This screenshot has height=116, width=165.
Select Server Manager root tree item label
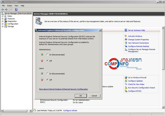(18, 13)
